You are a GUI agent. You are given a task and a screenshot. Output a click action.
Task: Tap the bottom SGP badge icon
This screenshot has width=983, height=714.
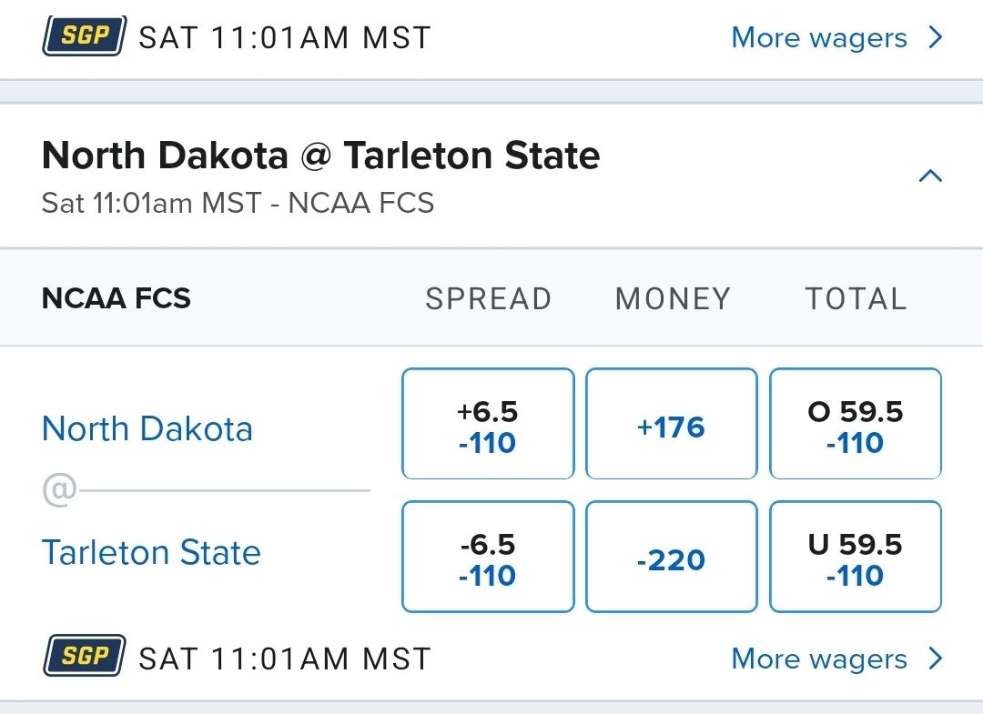(x=84, y=657)
